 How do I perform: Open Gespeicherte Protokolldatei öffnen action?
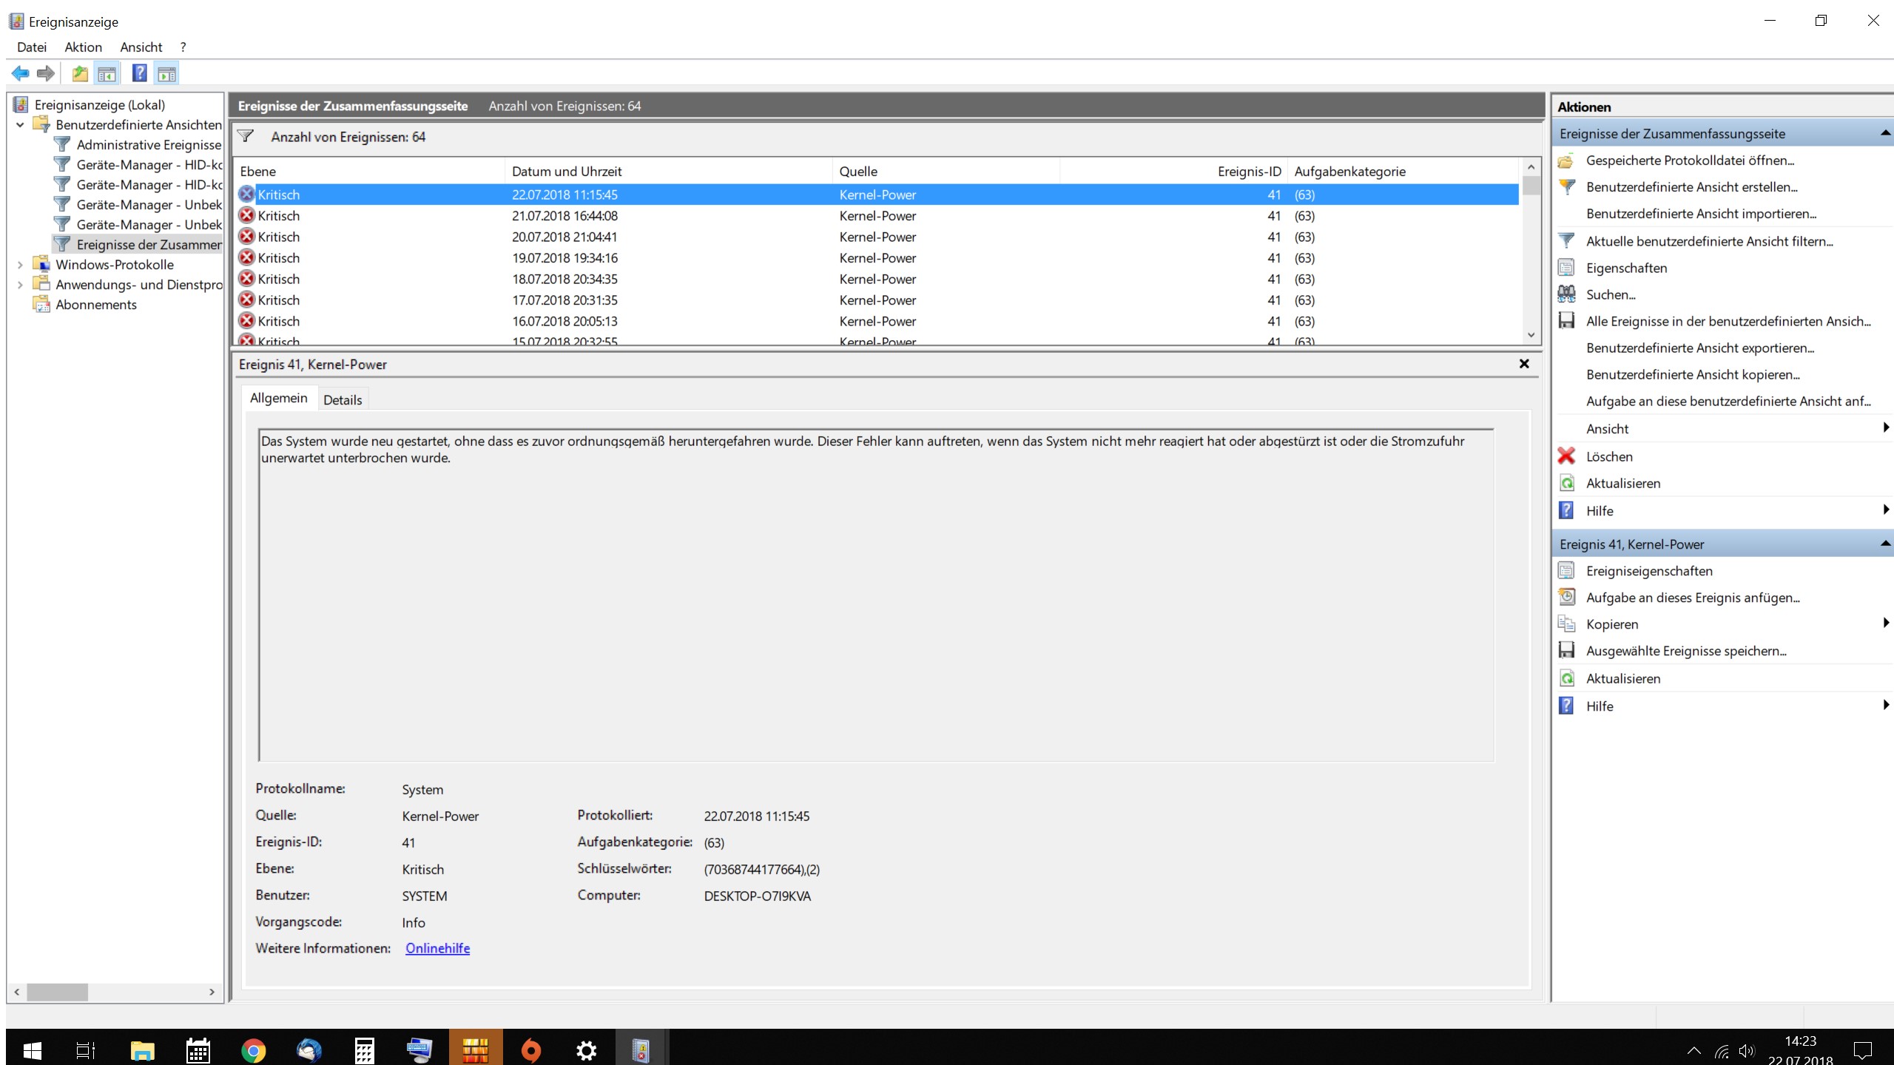click(1690, 160)
